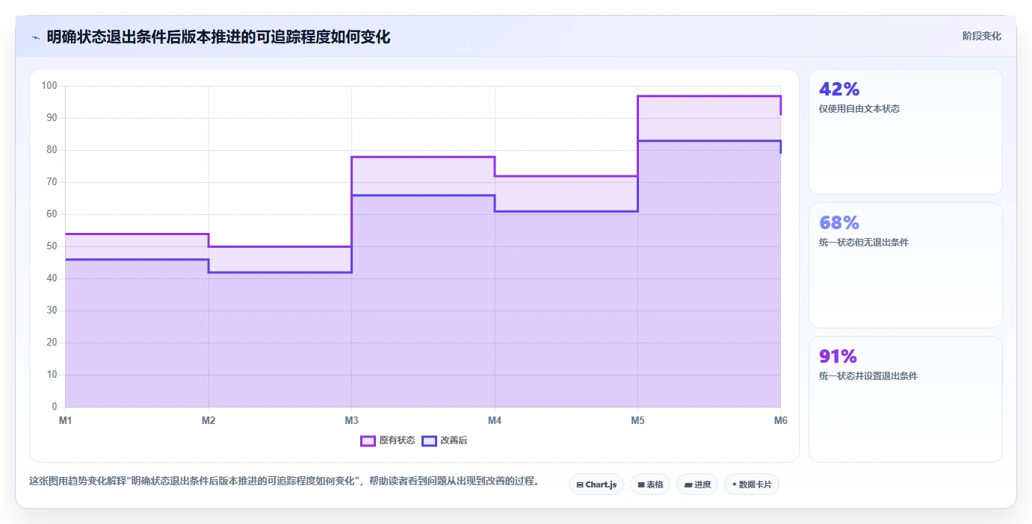Toggle the 原有状态 legend entry
The width and height of the screenshot is (1032, 524).
click(388, 440)
